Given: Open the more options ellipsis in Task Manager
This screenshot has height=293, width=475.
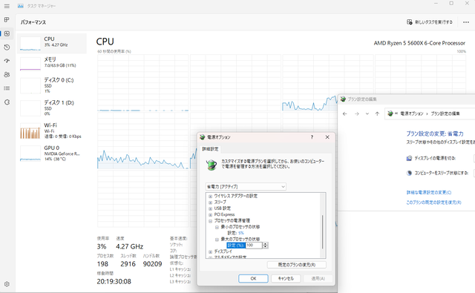Looking at the screenshot, I should [x=466, y=22].
